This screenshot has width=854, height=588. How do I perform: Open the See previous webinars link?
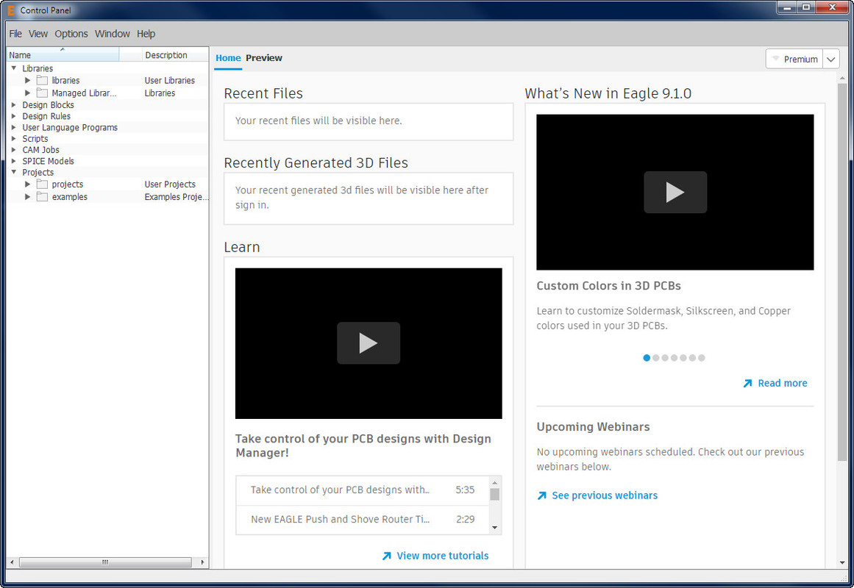pos(605,495)
